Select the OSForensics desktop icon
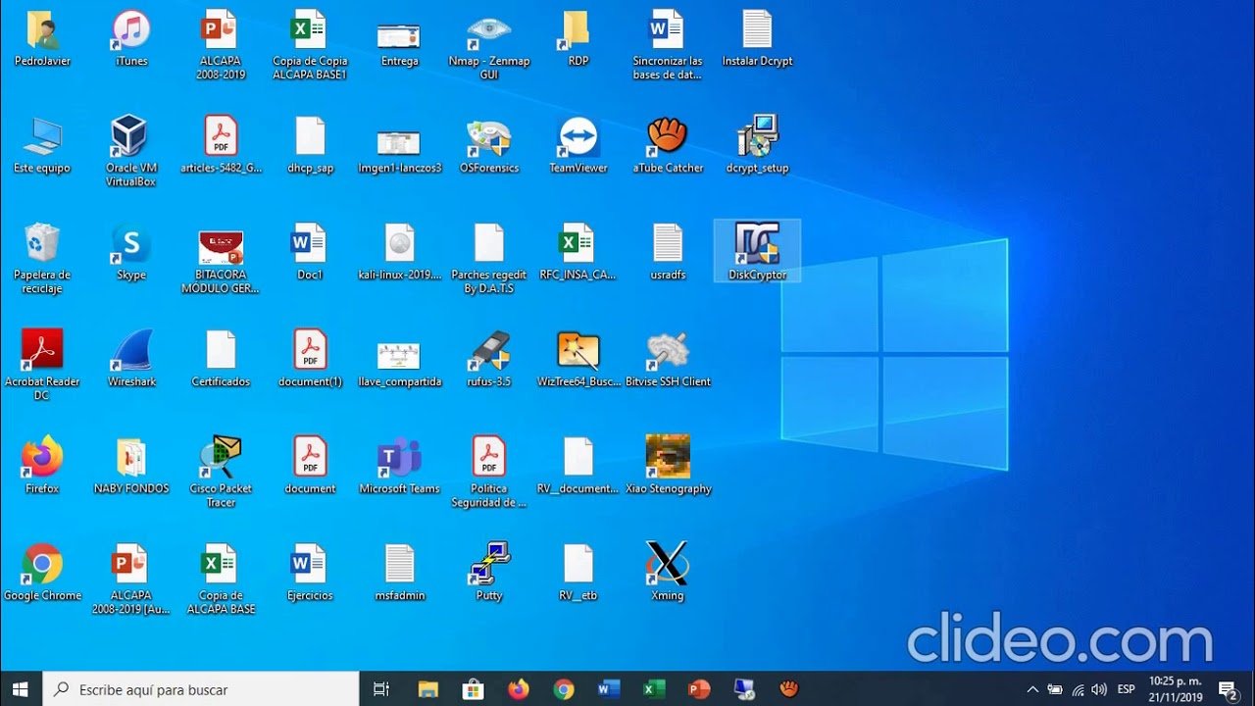Screen dimensions: 1255x706 point(488,144)
